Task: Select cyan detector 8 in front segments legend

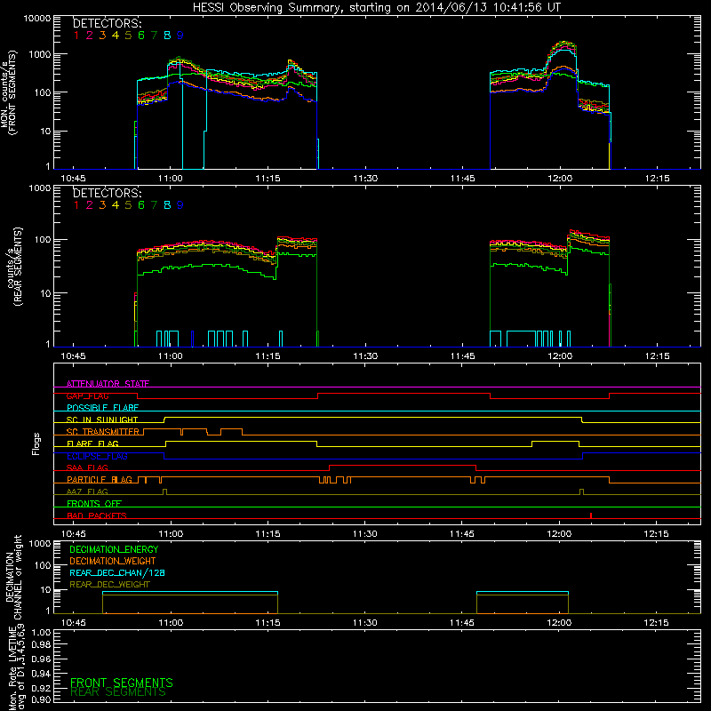Action: coord(167,36)
